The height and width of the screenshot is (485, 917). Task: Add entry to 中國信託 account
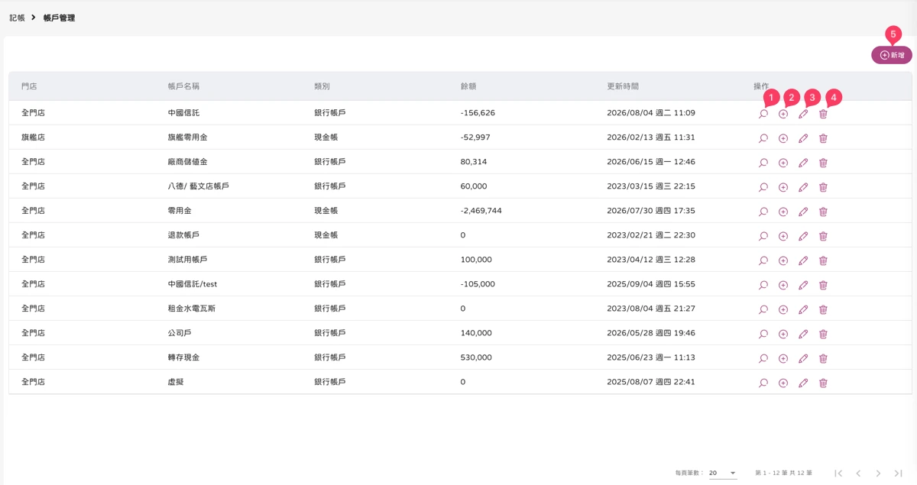pyautogui.click(x=783, y=114)
